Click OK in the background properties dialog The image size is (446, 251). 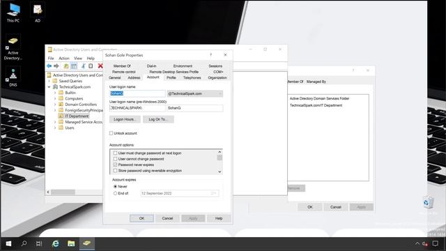click(309, 207)
